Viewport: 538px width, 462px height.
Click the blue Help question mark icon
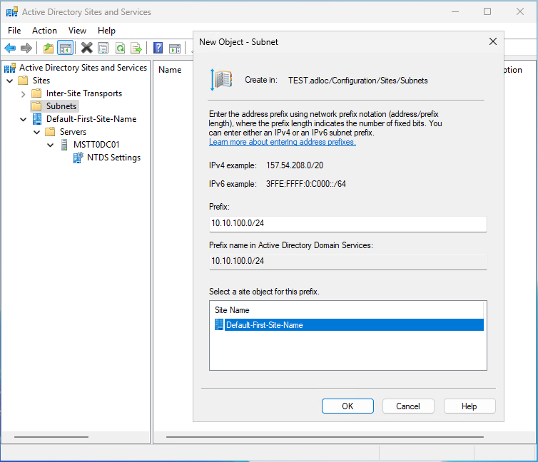coord(158,48)
